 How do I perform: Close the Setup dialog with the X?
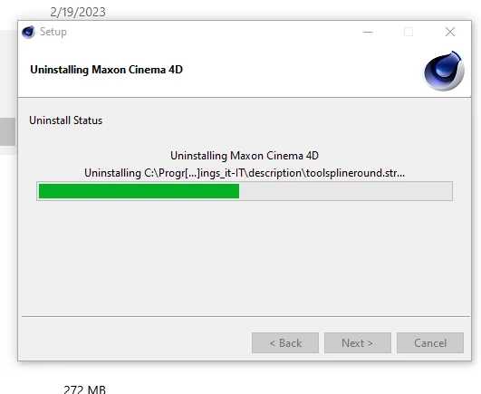450,32
